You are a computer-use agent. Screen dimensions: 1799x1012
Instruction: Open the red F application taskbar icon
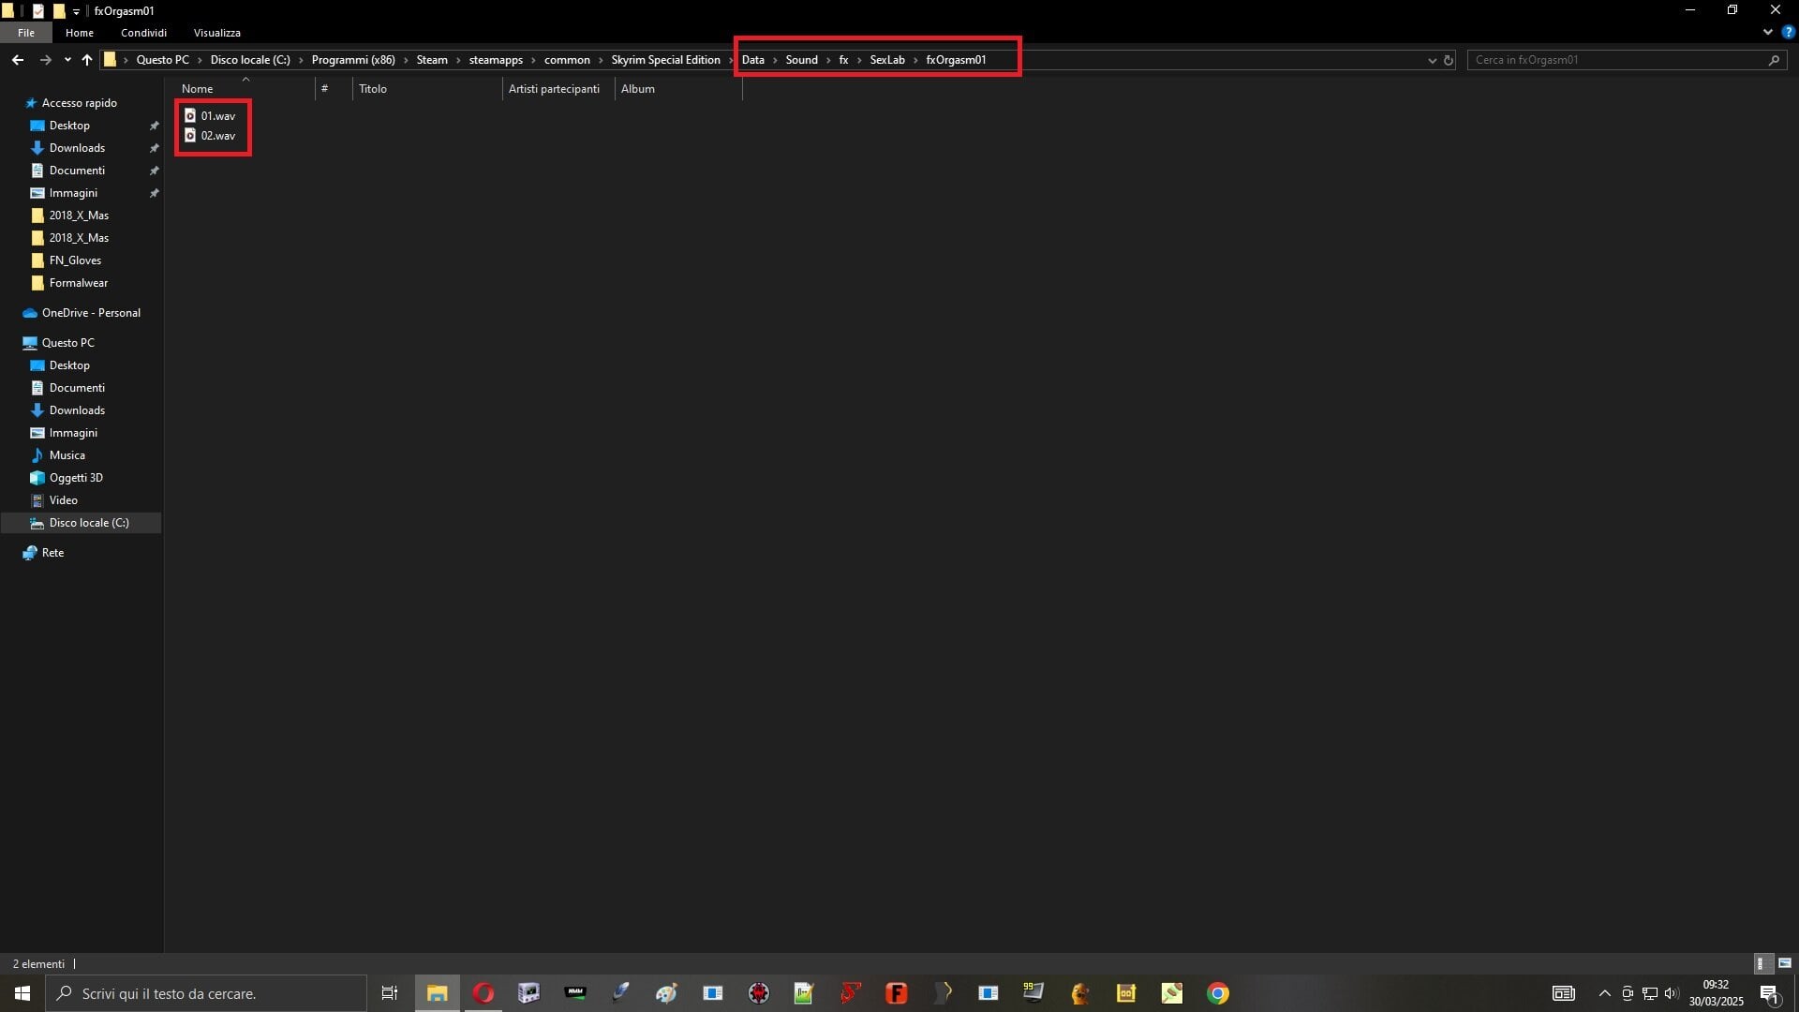(x=897, y=993)
